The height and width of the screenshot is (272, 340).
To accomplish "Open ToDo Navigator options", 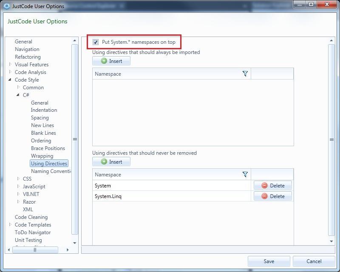I will tap(33, 232).
